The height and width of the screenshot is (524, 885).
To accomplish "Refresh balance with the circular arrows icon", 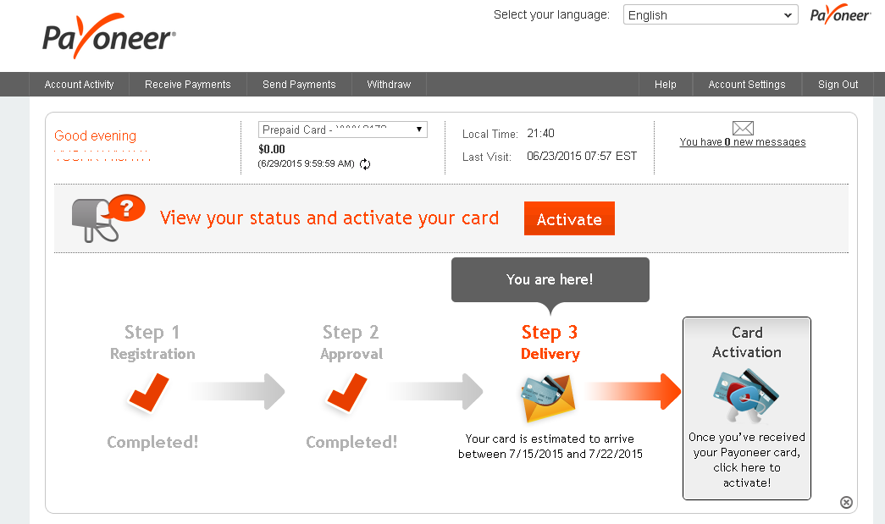I will (x=365, y=164).
